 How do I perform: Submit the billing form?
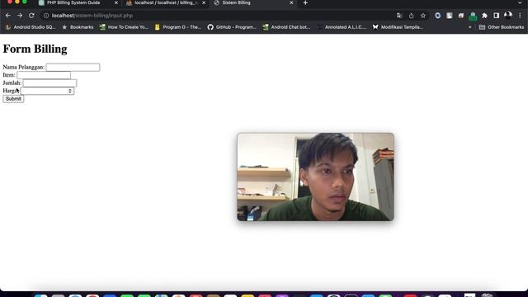13,99
